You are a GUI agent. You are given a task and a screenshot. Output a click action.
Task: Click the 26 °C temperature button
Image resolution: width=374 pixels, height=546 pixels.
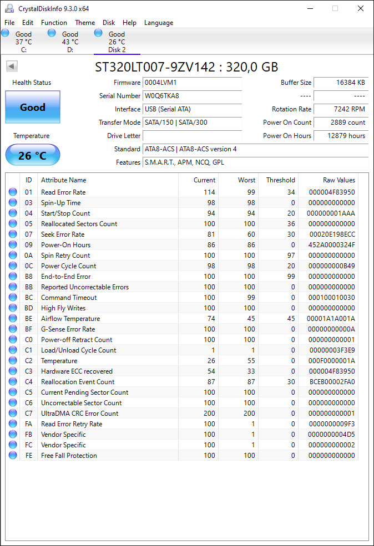33,155
